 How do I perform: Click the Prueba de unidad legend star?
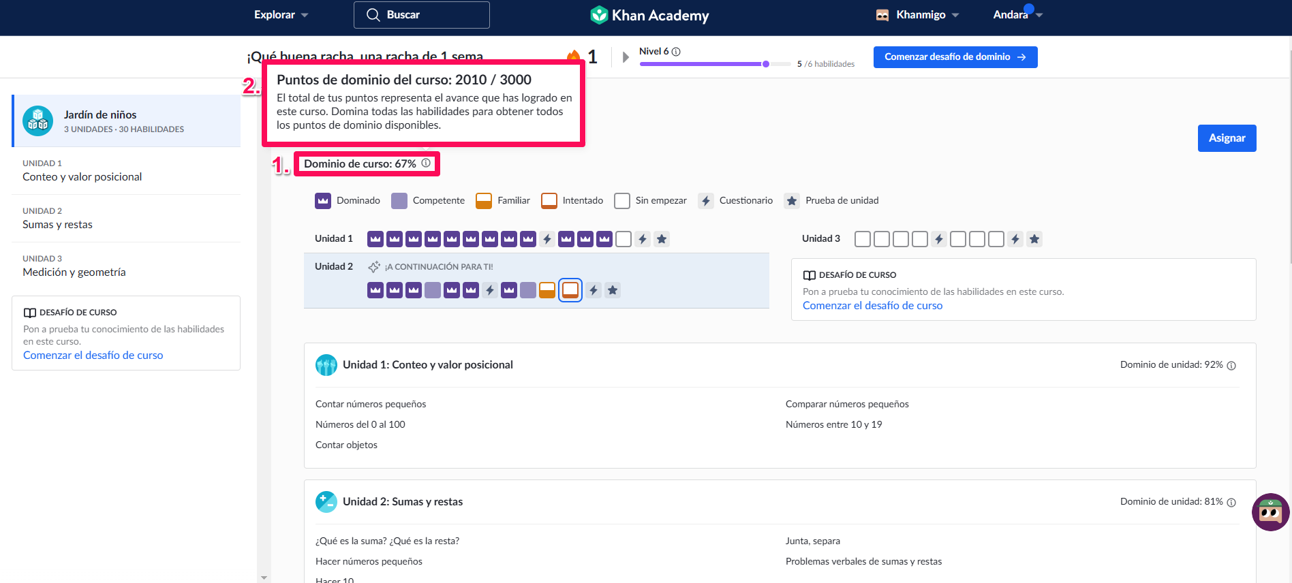pos(792,201)
